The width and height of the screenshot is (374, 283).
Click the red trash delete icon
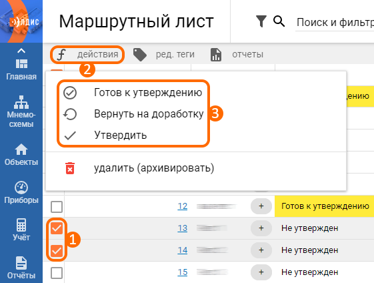(70, 168)
